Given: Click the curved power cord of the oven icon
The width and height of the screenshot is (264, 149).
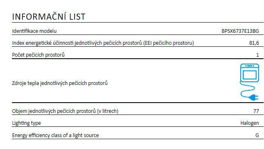Looking at the screenshot, I should click(x=247, y=90).
